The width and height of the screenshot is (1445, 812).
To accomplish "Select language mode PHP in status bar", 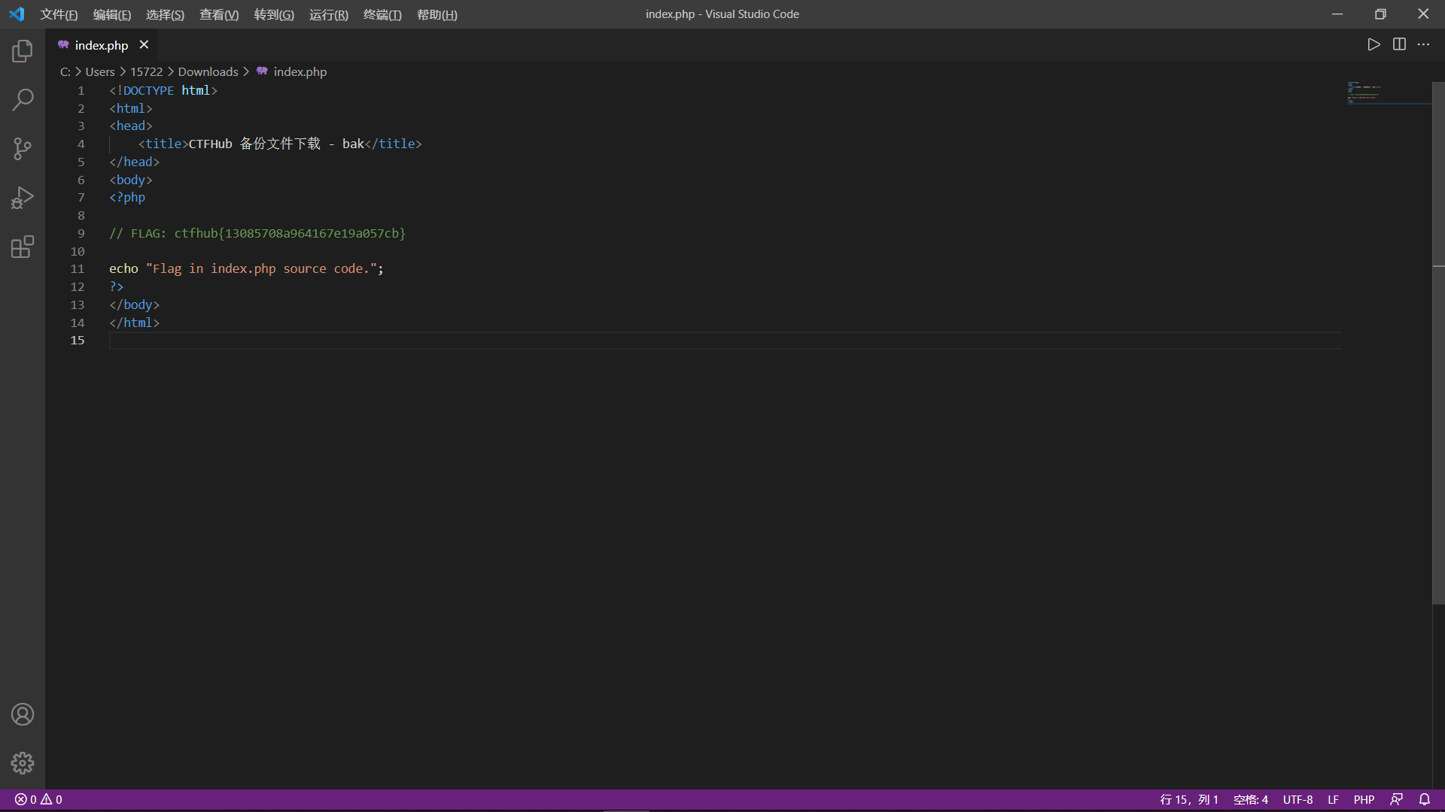I will [x=1364, y=799].
